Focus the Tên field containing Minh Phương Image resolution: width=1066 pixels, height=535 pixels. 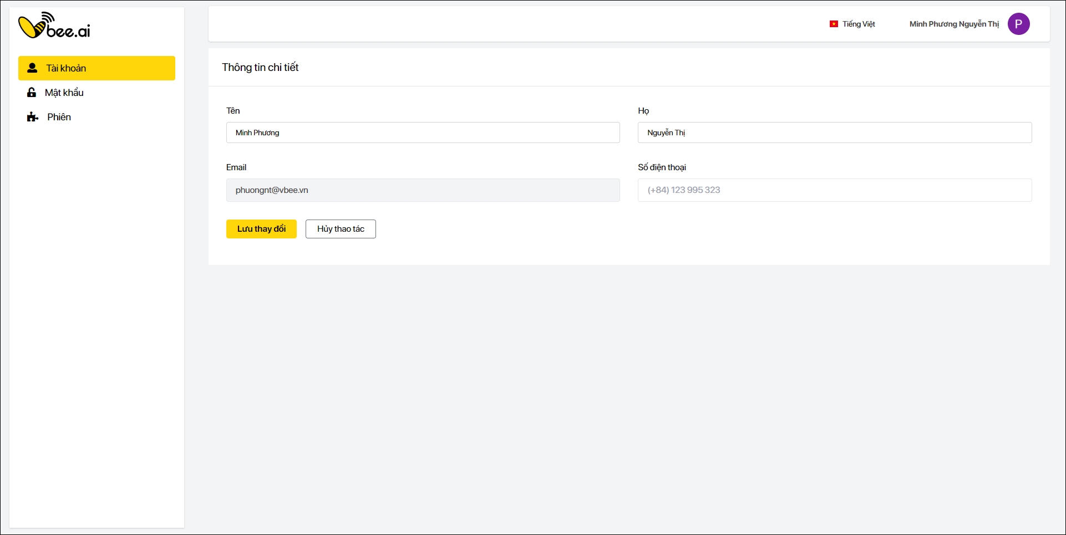click(423, 133)
